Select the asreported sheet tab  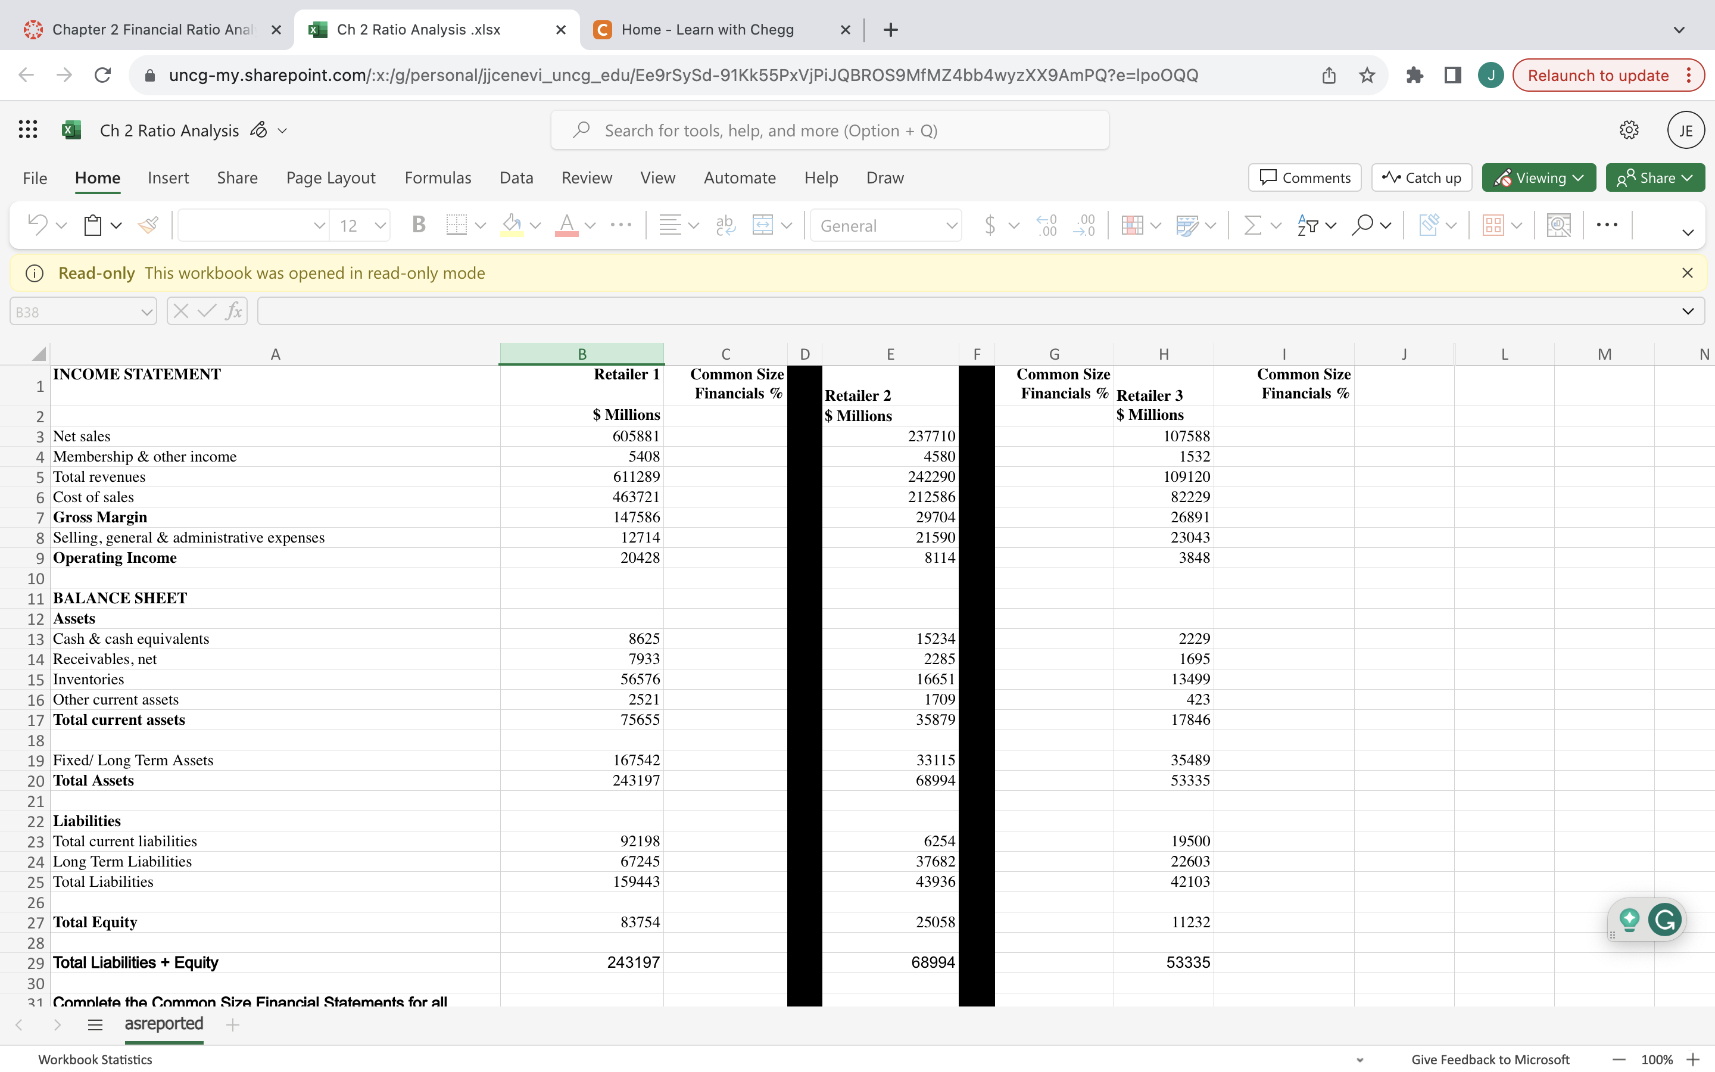tap(163, 1024)
